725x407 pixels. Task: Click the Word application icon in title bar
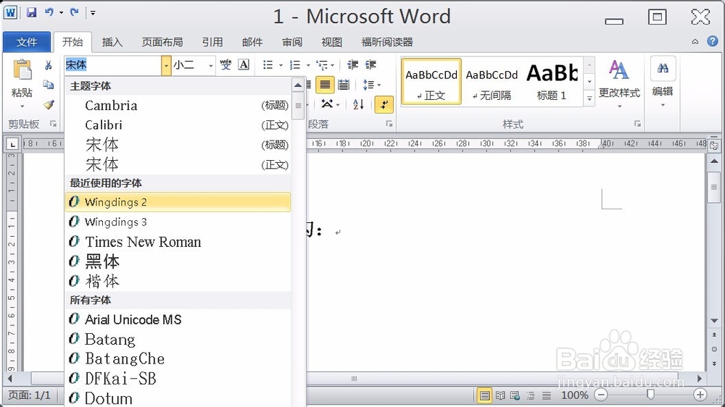[10, 12]
